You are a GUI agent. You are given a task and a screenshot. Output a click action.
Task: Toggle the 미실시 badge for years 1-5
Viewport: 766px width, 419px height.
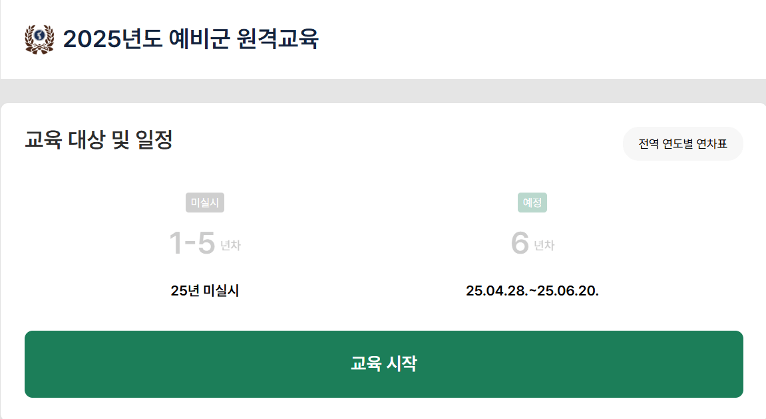tap(206, 203)
